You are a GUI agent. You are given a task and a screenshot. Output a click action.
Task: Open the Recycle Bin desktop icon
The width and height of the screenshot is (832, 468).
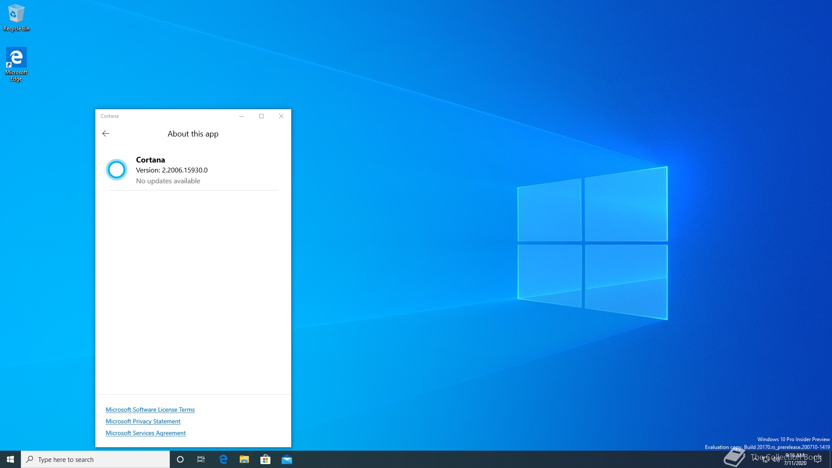[16, 17]
